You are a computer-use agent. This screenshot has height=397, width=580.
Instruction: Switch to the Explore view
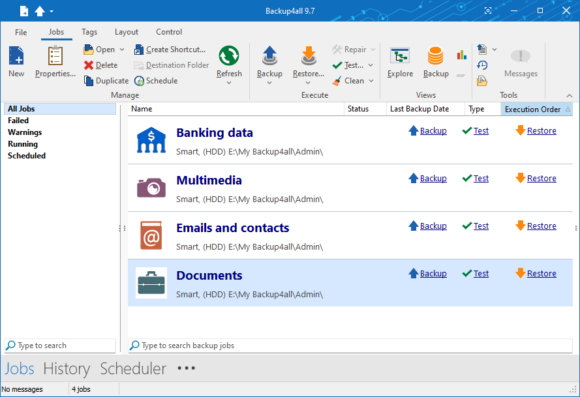coord(400,61)
